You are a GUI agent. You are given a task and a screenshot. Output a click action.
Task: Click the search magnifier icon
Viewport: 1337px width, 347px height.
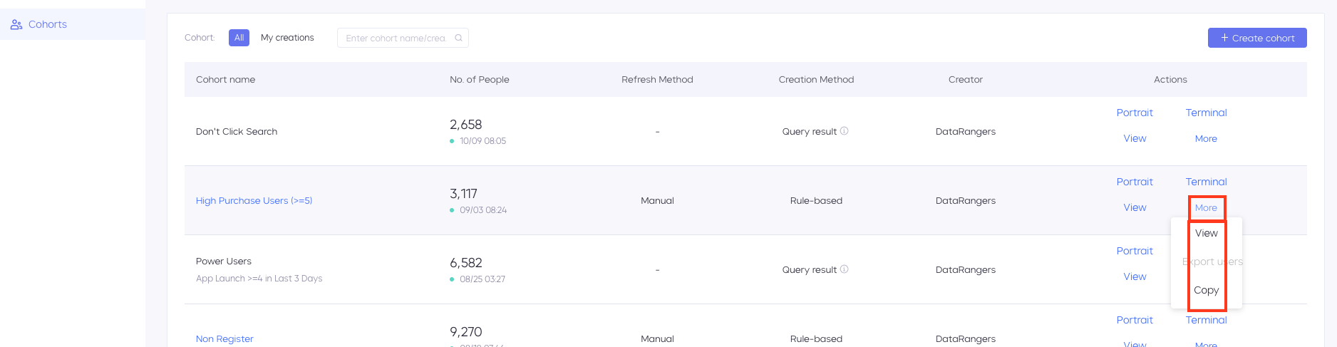coord(458,38)
